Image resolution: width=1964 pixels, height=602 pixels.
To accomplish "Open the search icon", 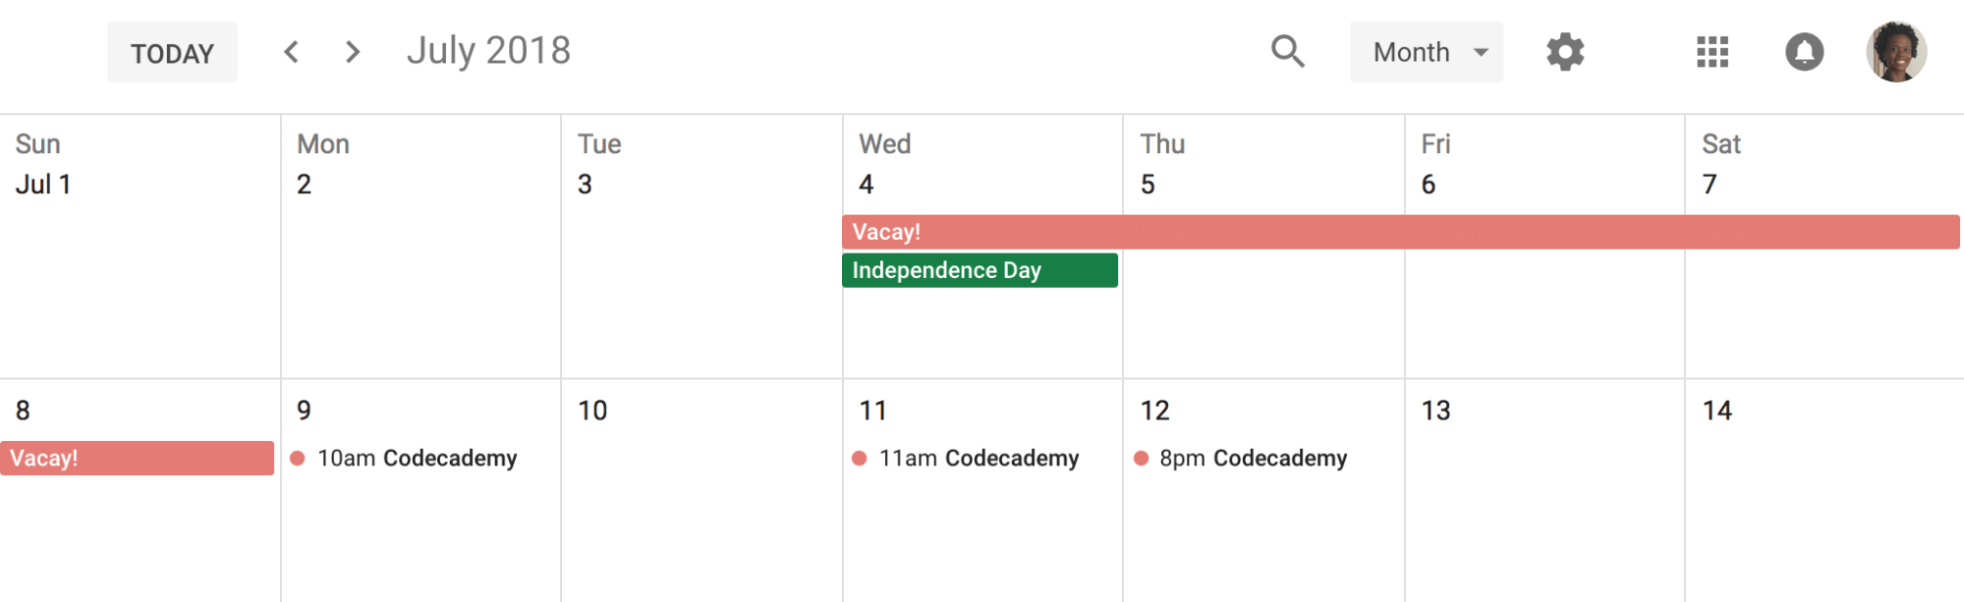I will 1288,51.
